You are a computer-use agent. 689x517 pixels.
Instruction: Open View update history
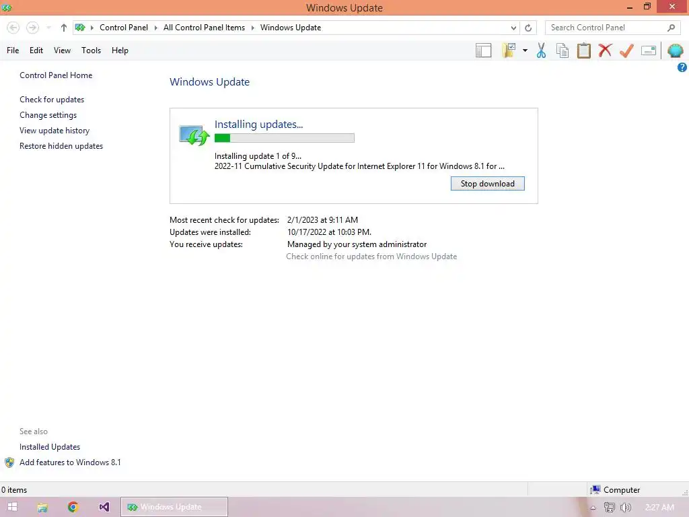pyautogui.click(x=55, y=131)
